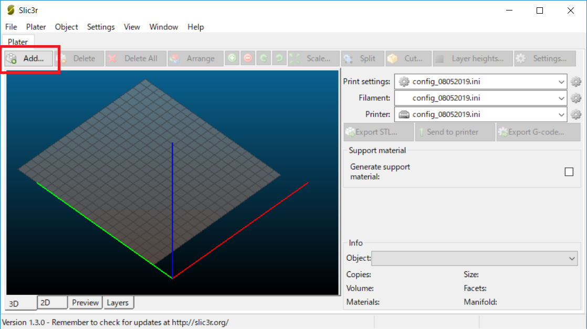Click the Send to printer button
Viewport: 587px width, 329px height.
(455, 132)
